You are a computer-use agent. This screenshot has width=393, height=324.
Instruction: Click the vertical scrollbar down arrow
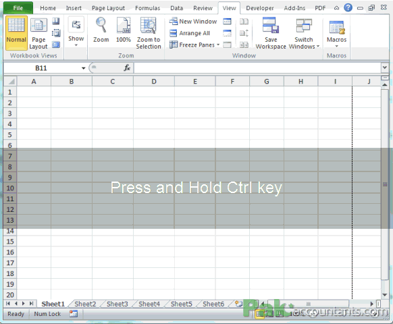tap(385, 295)
